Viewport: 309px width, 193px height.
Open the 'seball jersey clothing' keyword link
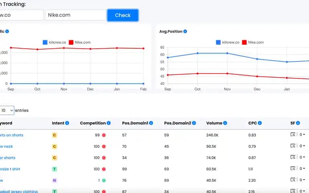tap(19, 191)
